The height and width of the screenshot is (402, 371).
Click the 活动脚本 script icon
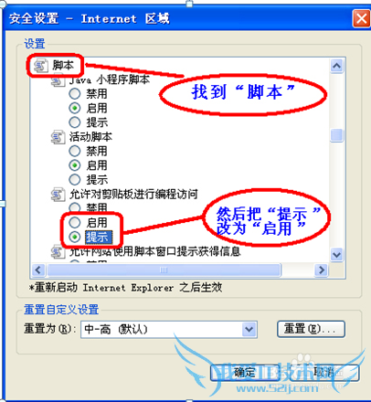[x=58, y=137]
